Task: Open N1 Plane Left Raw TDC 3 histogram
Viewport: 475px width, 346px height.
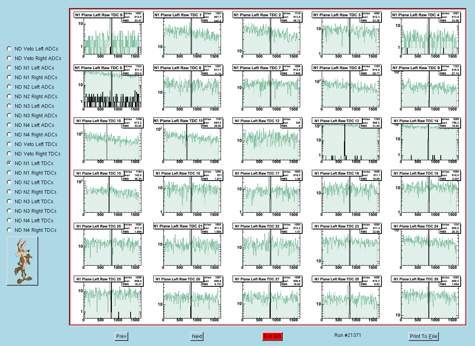Action: [x=346, y=35]
